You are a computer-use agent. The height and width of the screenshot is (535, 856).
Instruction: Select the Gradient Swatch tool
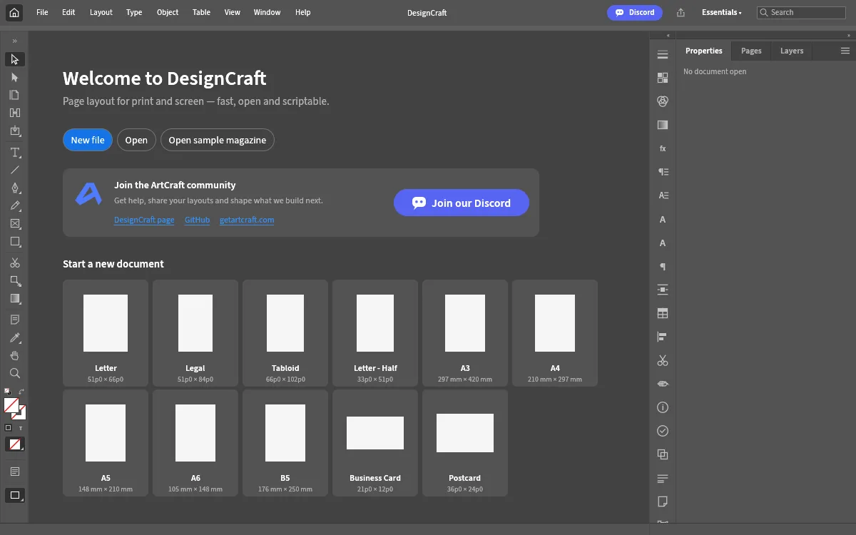(x=15, y=298)
